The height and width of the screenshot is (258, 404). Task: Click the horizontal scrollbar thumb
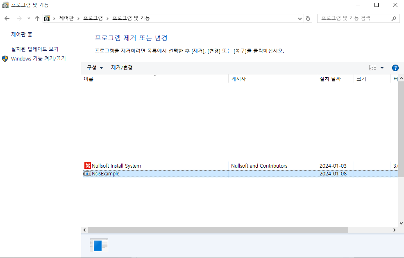click(x=218, y=230)
